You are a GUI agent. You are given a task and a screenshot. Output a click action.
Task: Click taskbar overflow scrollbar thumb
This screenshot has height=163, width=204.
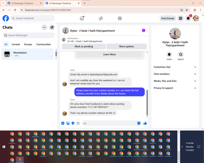coord(179,156)
